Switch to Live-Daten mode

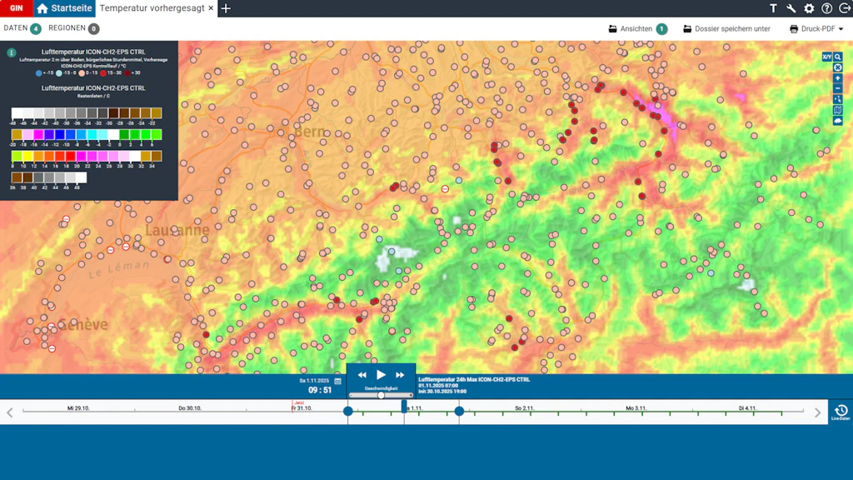[x=841, y=412]
